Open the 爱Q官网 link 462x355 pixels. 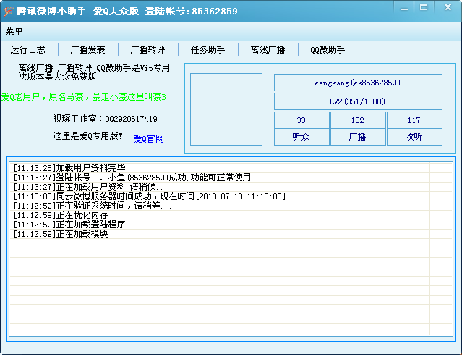148,138
